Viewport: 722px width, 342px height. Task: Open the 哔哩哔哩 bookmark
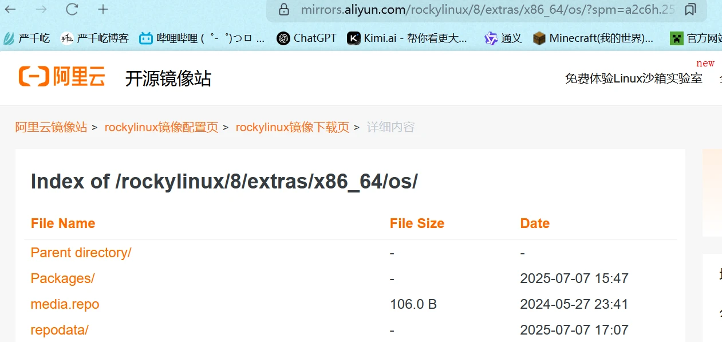203,38
